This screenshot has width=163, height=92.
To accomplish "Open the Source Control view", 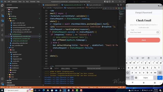I will point(2,15).
